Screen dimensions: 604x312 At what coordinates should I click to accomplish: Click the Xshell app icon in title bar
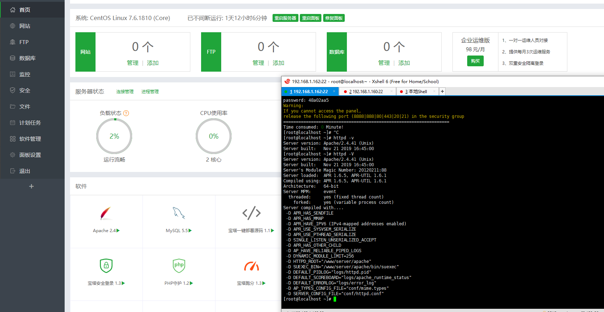(x=287, y=81)
